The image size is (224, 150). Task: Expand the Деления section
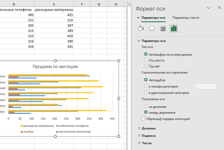click(139, 128)
